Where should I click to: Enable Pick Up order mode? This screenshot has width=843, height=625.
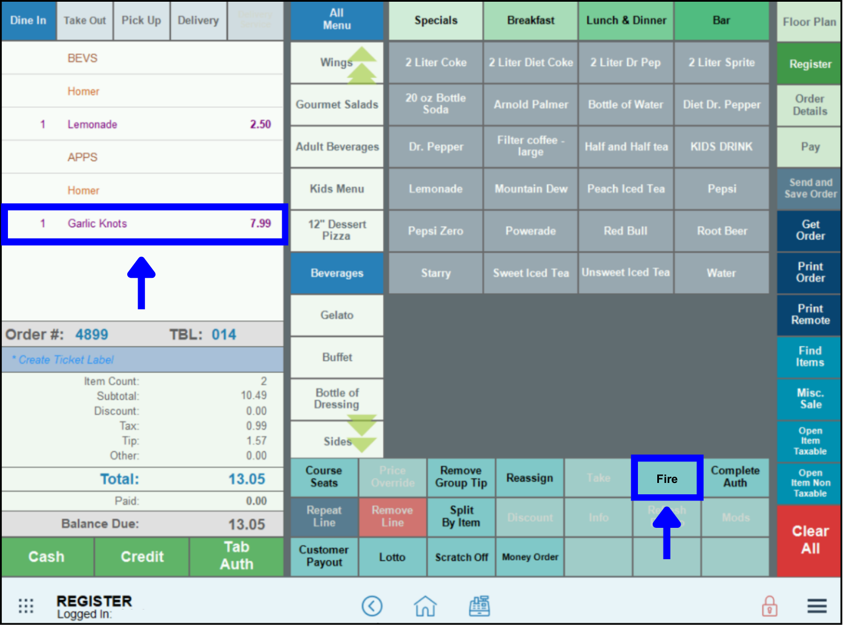(141, 20)
